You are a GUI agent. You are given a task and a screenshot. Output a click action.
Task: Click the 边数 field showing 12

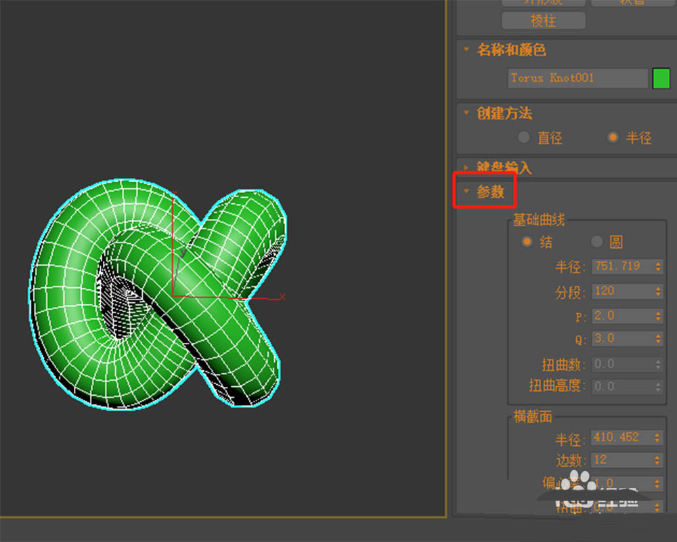(x=621, y=460)
